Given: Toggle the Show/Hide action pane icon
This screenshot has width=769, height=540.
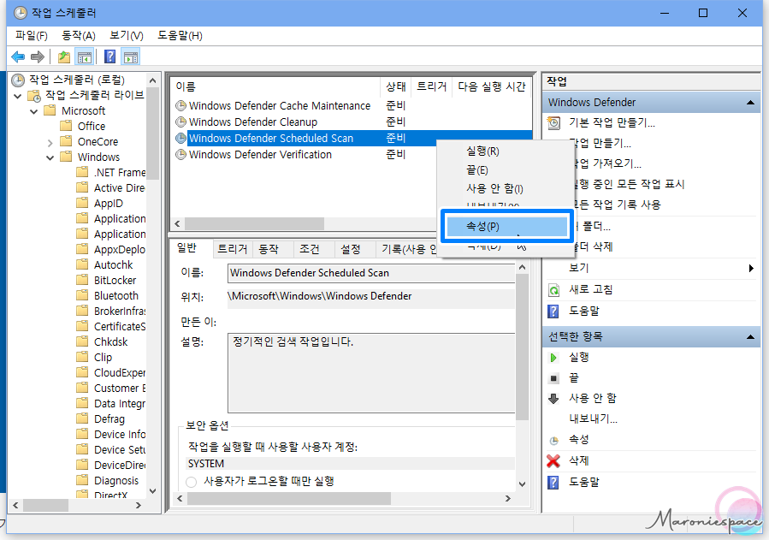Looking at the screenshot, I should 131,57.
